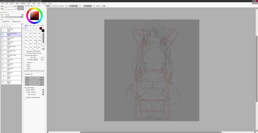Pick the Blur brush preset
Screen dimensions: 258x133
click(27, 44)
